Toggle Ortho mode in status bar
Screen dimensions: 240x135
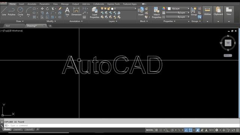tap(168, 130)
